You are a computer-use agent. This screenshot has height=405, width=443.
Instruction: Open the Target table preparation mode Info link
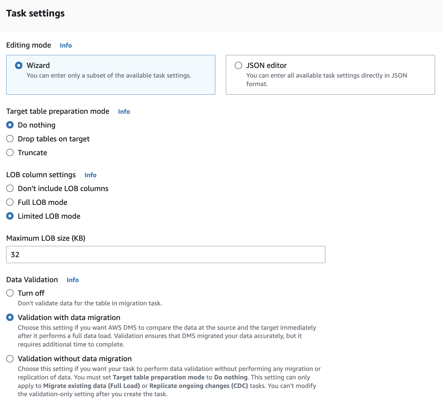(x=124, y=111)
